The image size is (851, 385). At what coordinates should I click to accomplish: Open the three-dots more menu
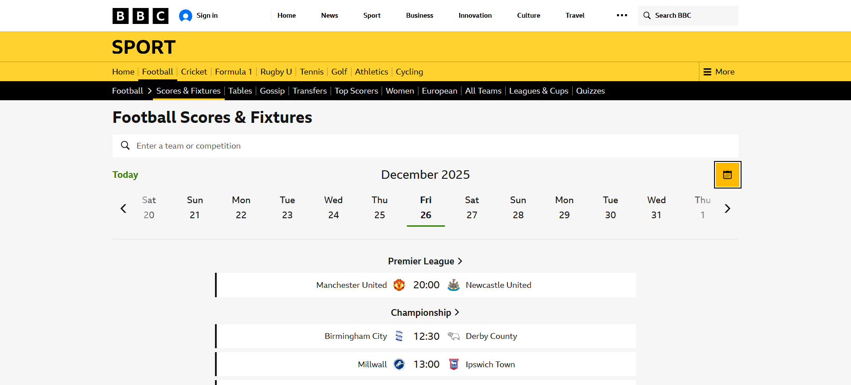(622, 16)
